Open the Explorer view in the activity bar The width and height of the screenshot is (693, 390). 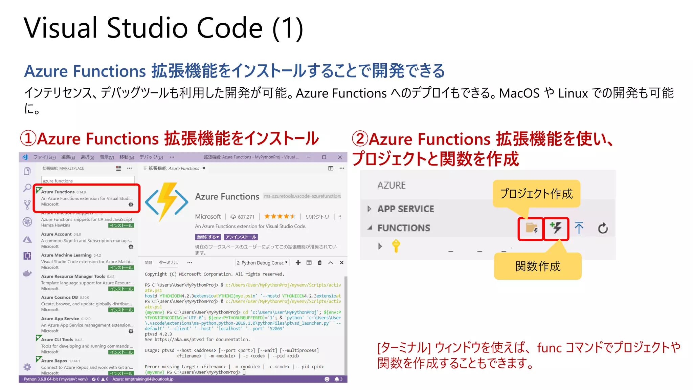point(27,171)
